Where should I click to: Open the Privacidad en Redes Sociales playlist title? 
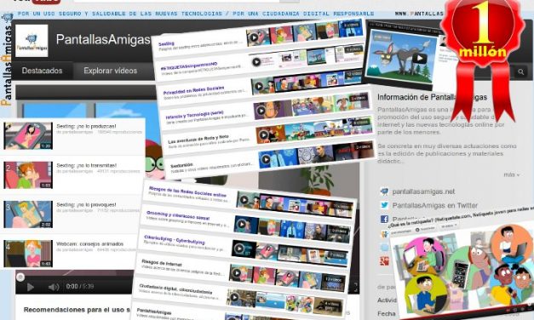pos(193,90)
